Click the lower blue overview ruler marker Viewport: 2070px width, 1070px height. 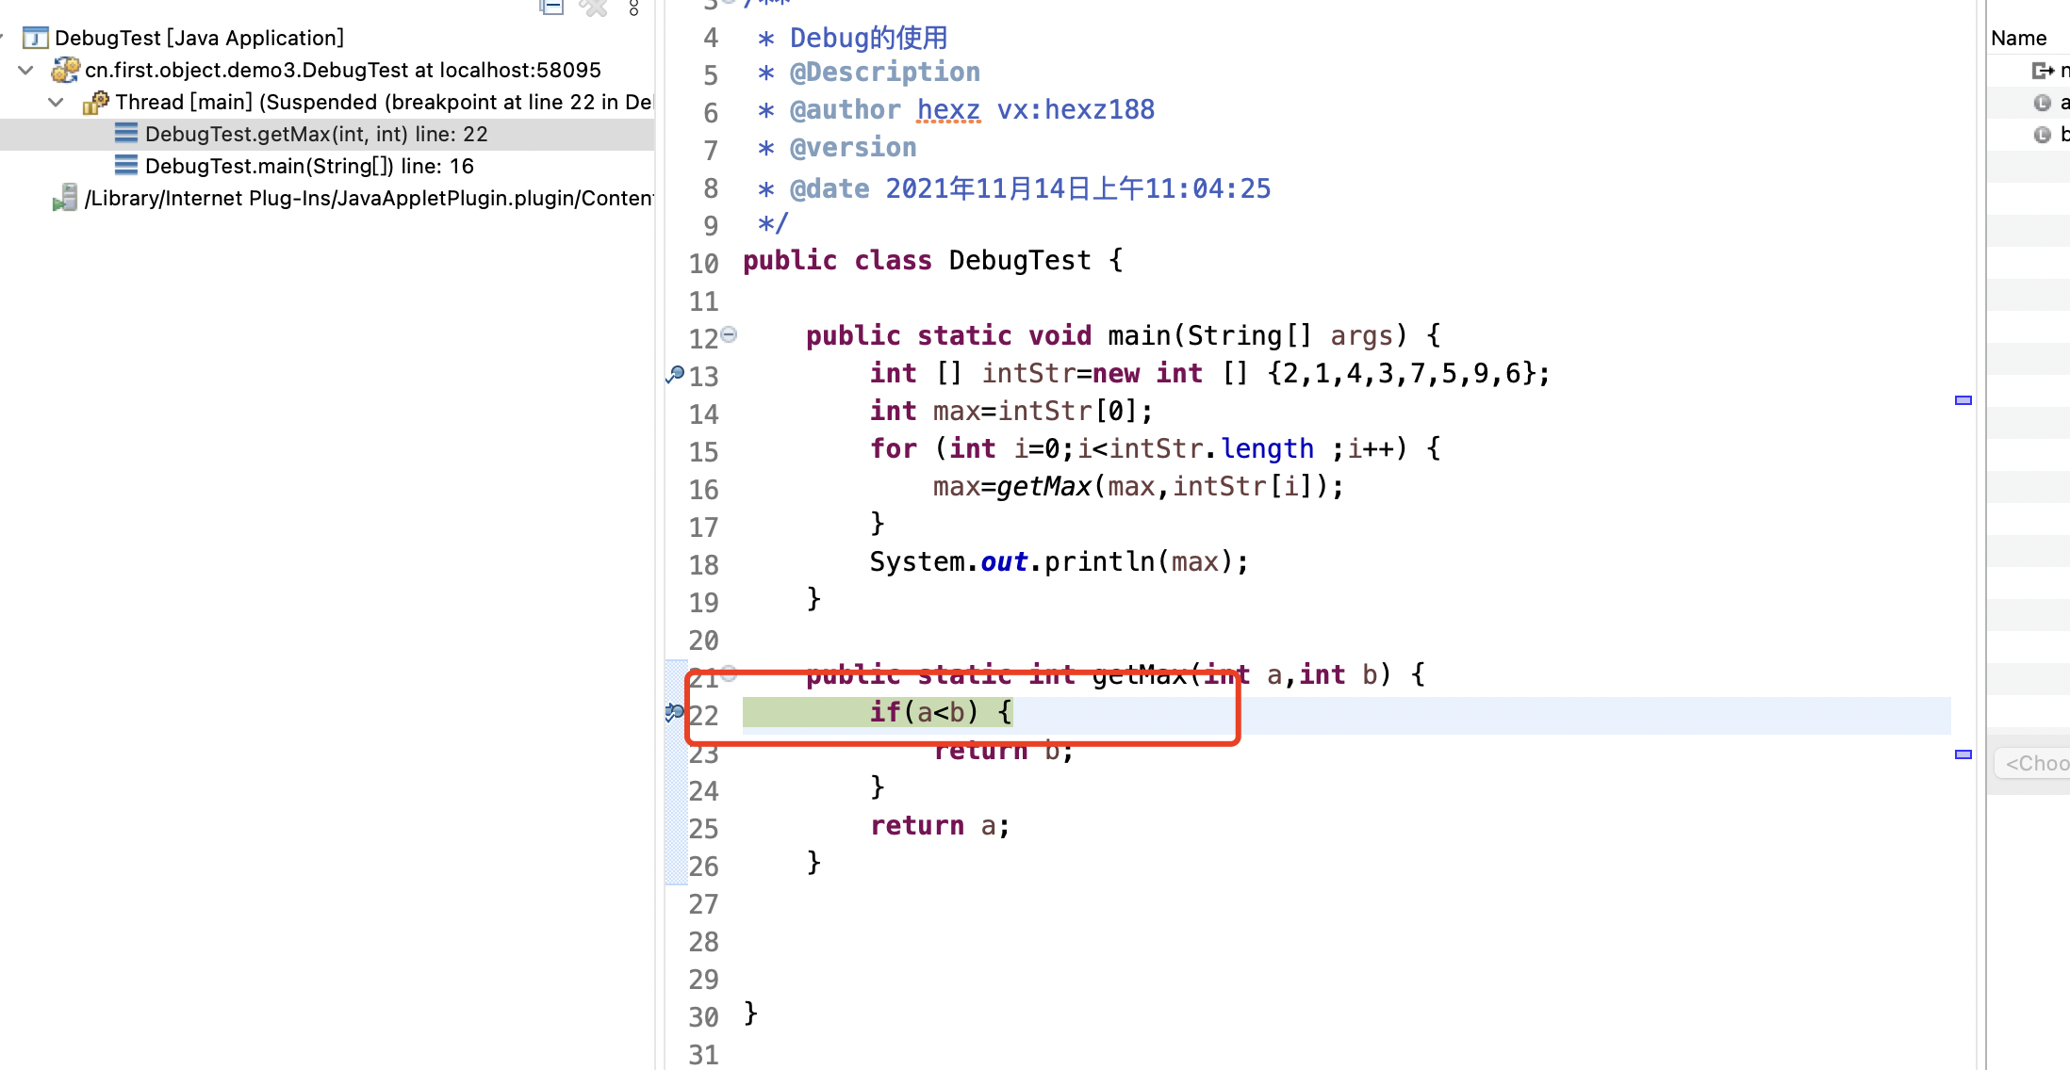tap(1963, 754)
